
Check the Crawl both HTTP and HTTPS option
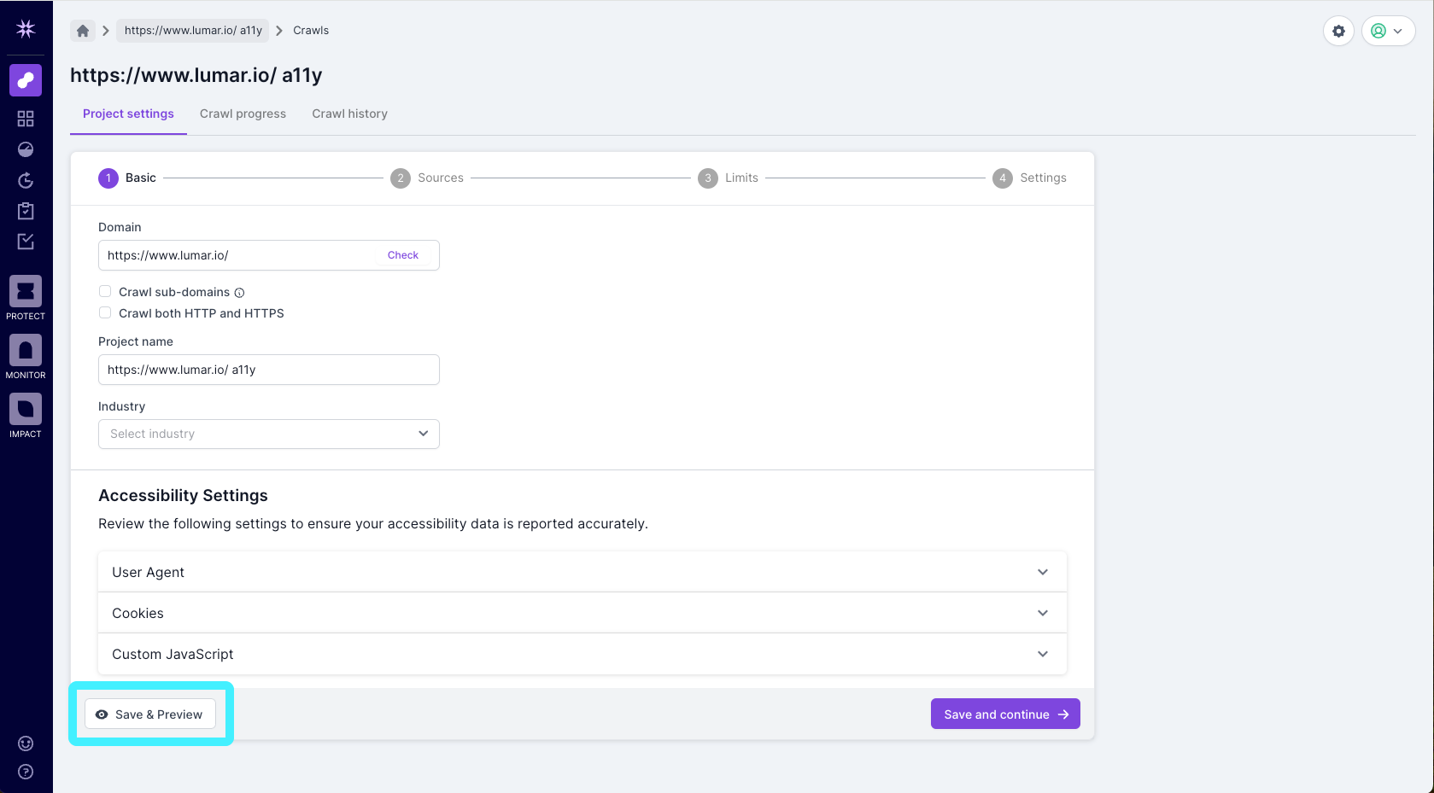[104, 312]
